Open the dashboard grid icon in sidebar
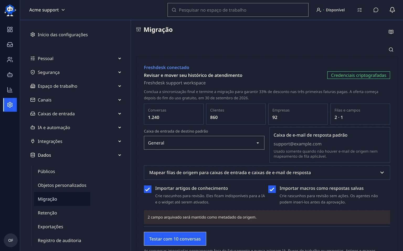 click(10, 30)
